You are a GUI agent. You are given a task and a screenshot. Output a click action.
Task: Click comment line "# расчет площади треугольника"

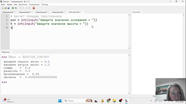coord(36,16)
